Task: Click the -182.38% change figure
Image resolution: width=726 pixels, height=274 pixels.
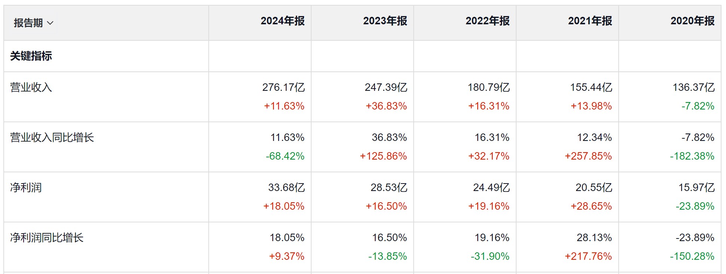Action: pyautogui.click(x=692, y=156)
